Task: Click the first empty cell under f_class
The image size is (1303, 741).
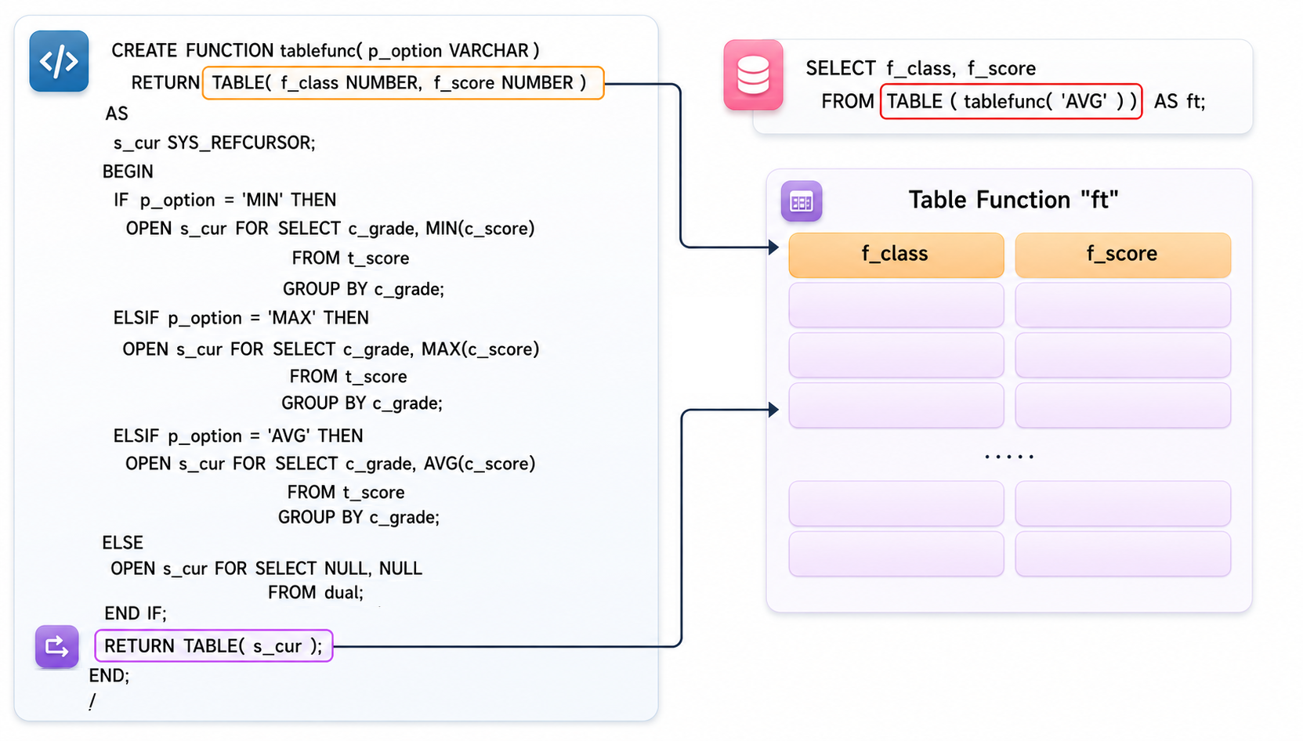Action: [x=896, y=305]
